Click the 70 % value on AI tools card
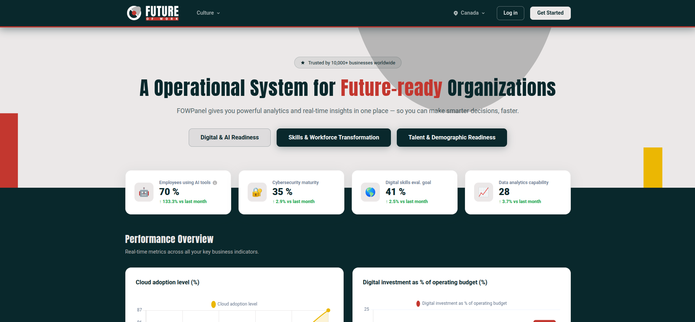Screen dimensions: 695x322 169,192
